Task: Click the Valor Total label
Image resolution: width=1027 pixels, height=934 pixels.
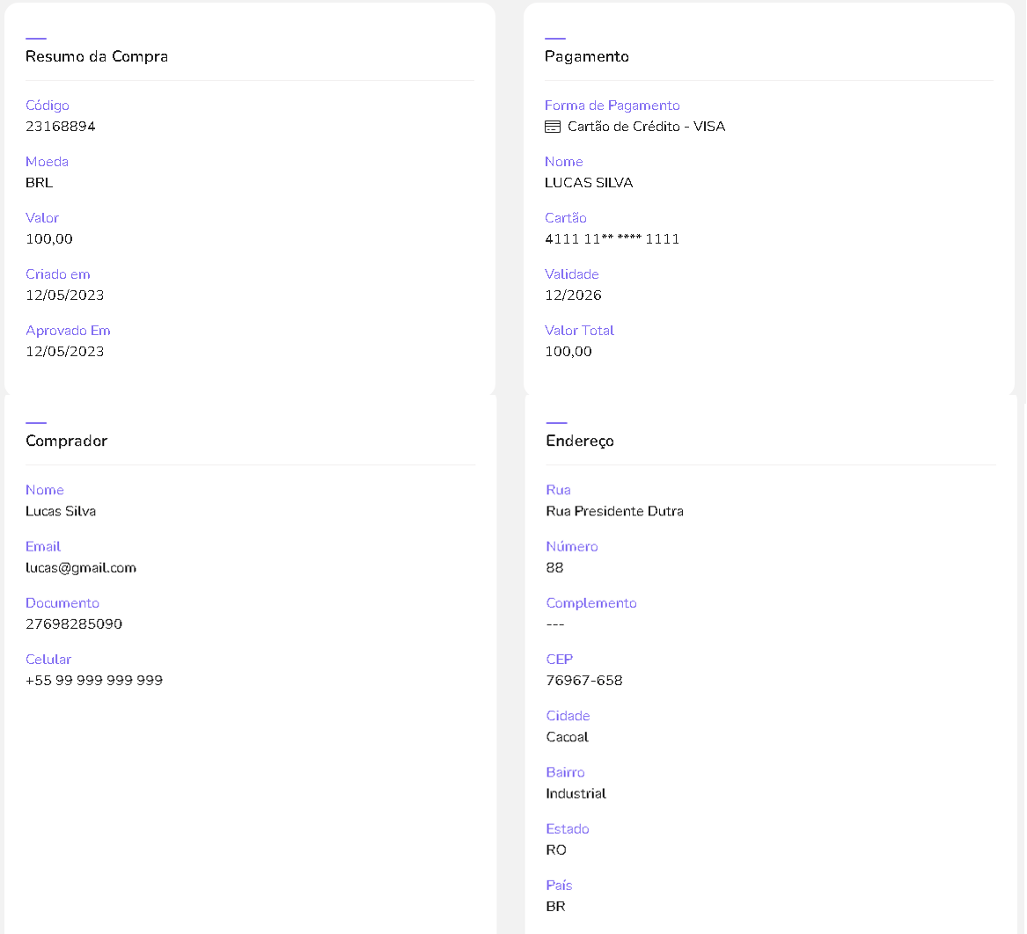Action: 579,331
